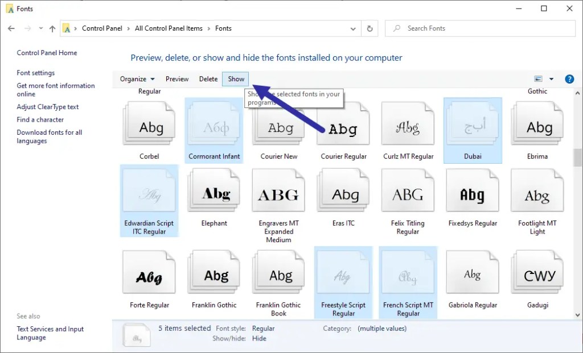Select the Dubai font icon

(473, 123)
